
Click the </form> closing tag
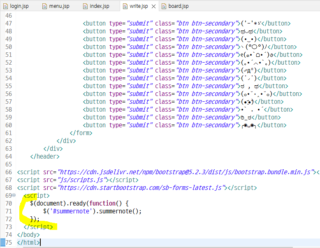click(81, 133)
